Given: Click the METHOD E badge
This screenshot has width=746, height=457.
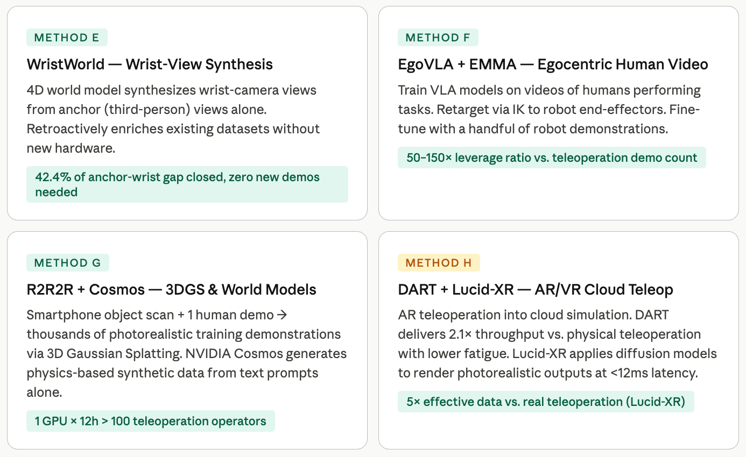Looking at the screenshot, I should click(67, 38).
